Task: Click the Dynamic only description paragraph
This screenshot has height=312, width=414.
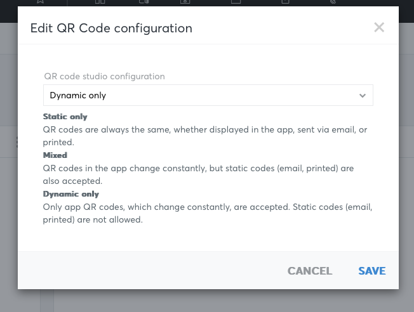Action: pos(208,213)
